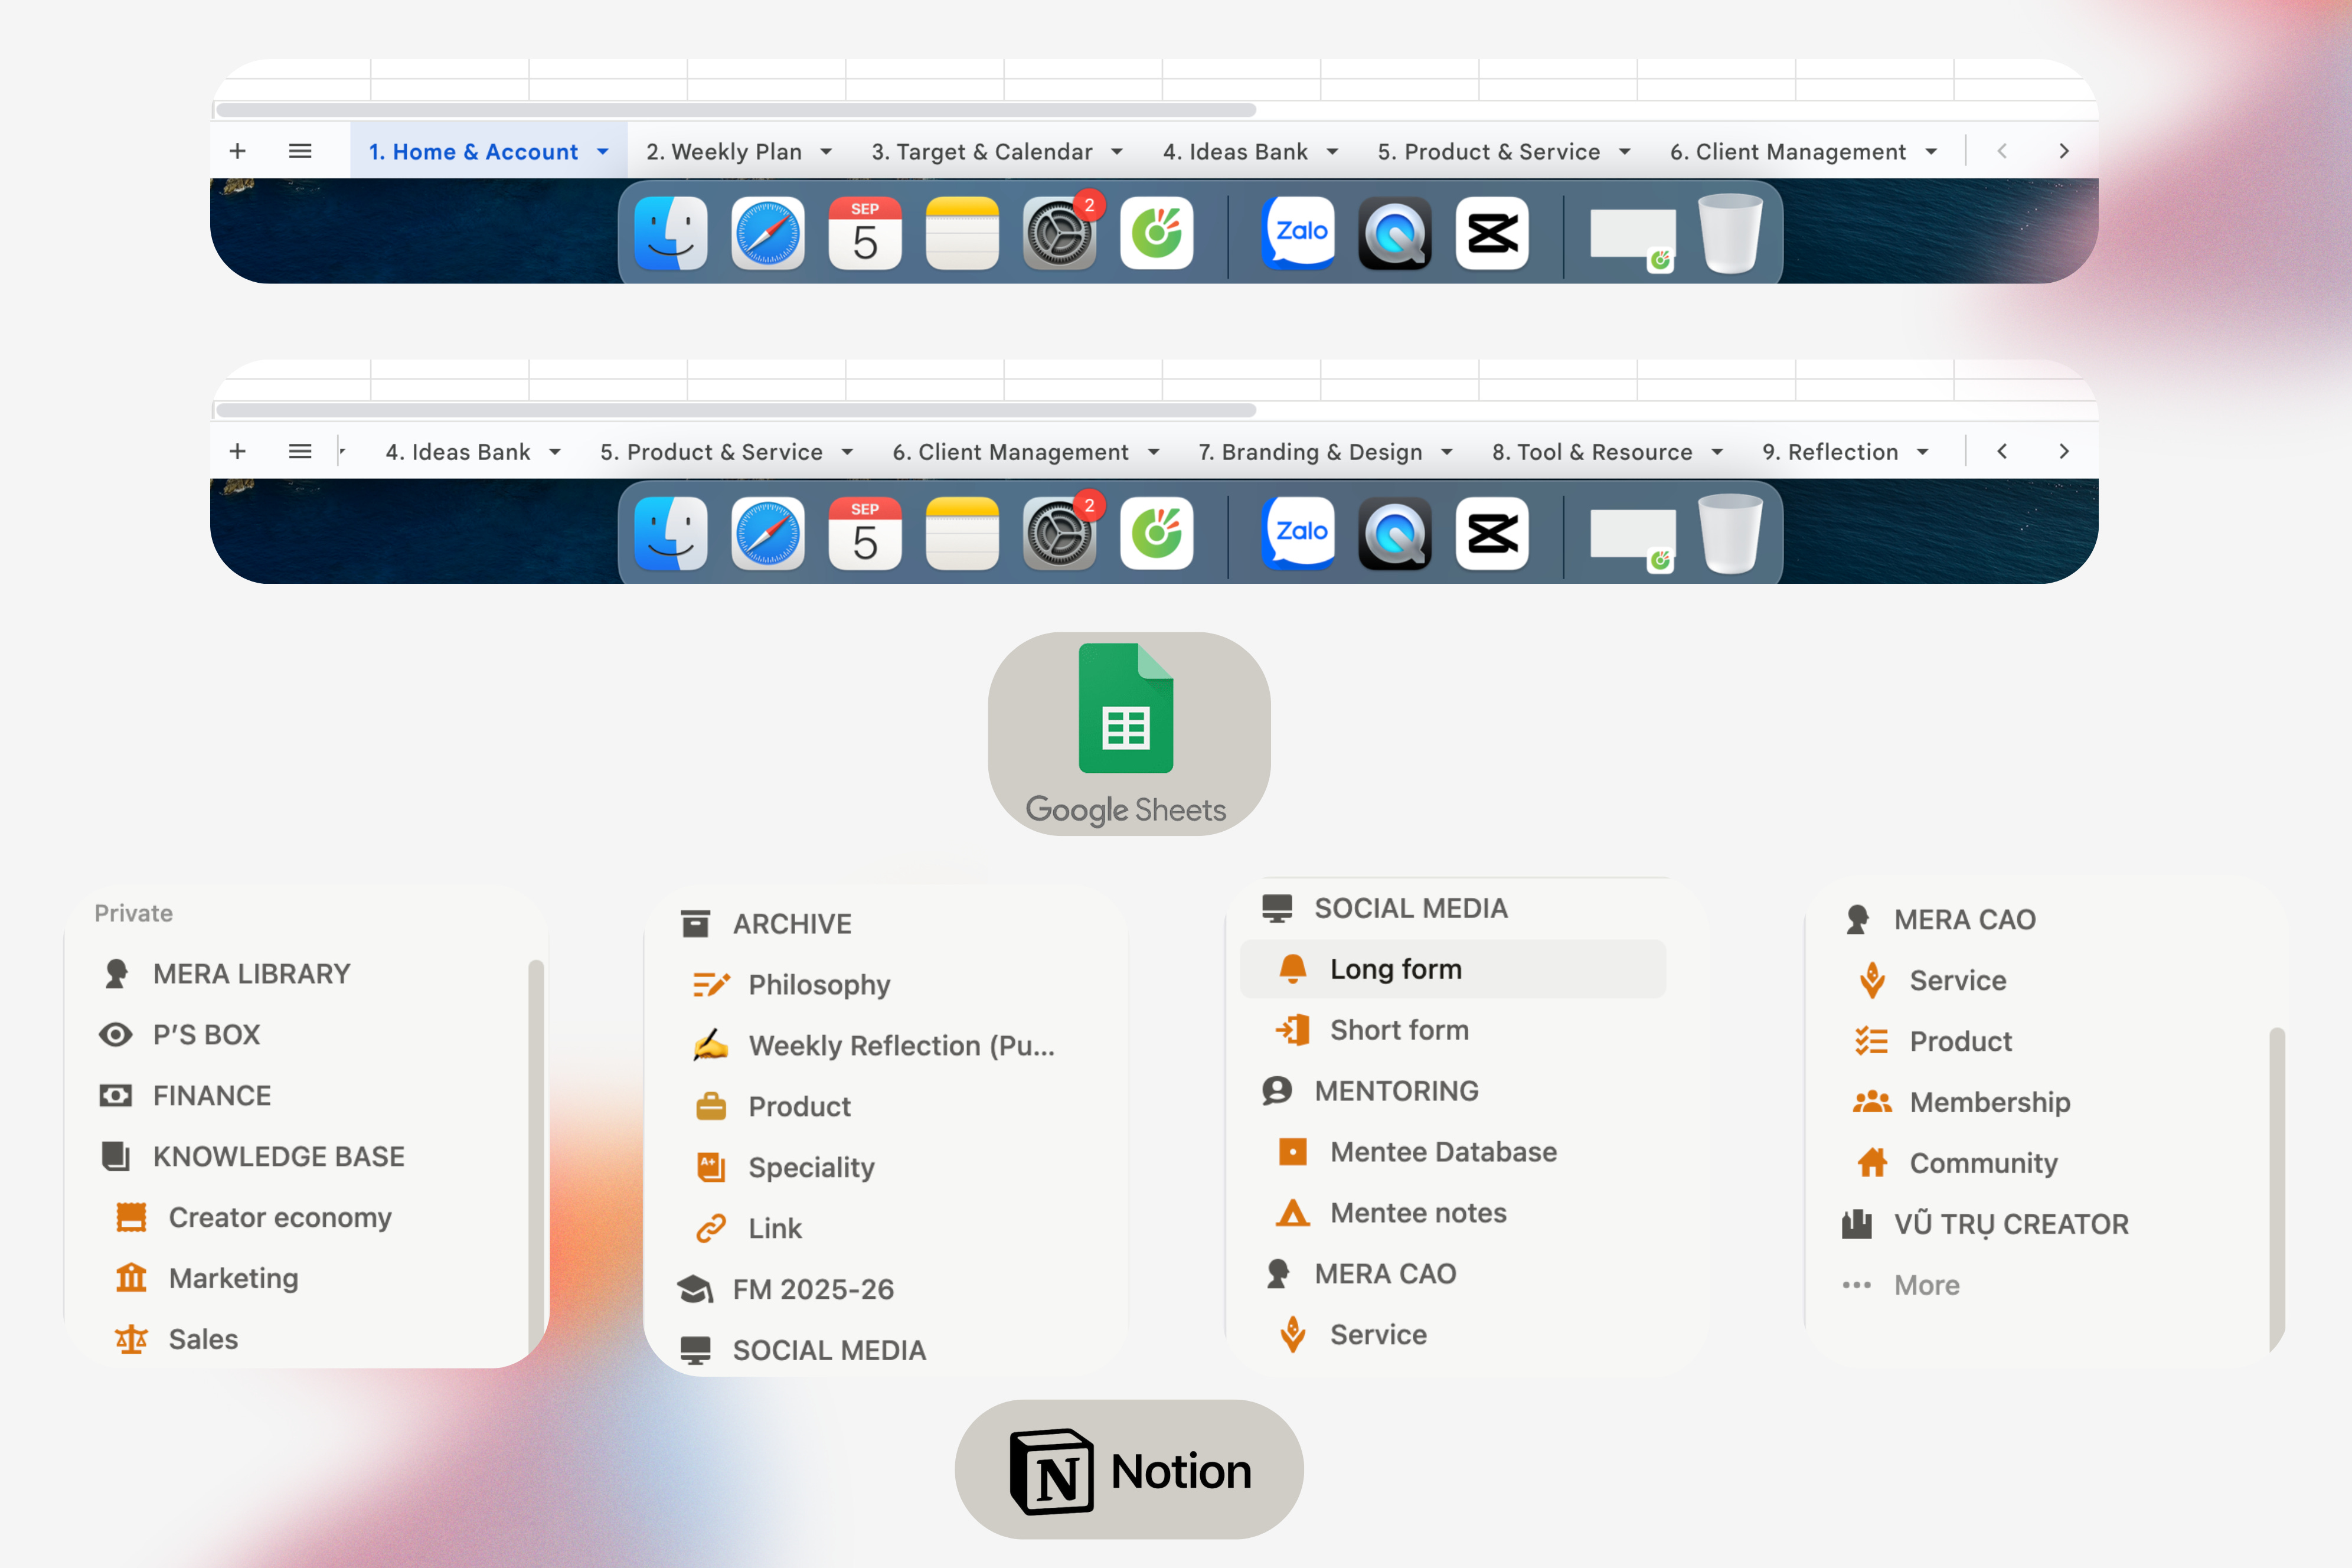Add a new sheet using plus in lower tab bar
This screenshot has width=2352, height=1568.
(237, 451)
